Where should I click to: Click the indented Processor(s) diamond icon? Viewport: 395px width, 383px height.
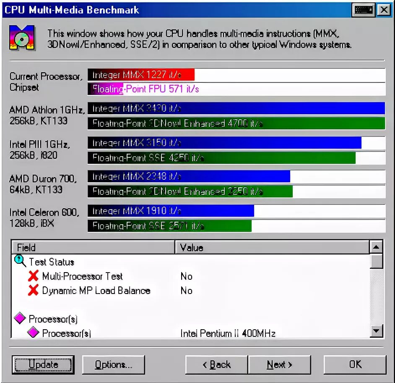(33, 332)
